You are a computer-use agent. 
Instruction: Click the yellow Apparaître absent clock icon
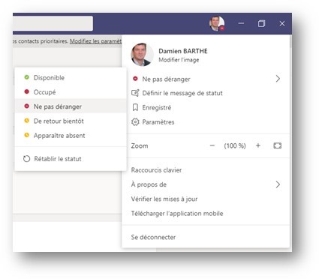pos(26,135)
